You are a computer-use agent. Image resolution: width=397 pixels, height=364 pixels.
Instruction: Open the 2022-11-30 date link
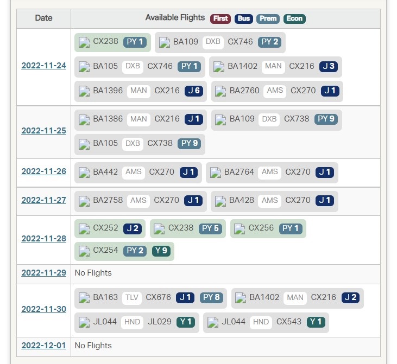tap(44, 309)
